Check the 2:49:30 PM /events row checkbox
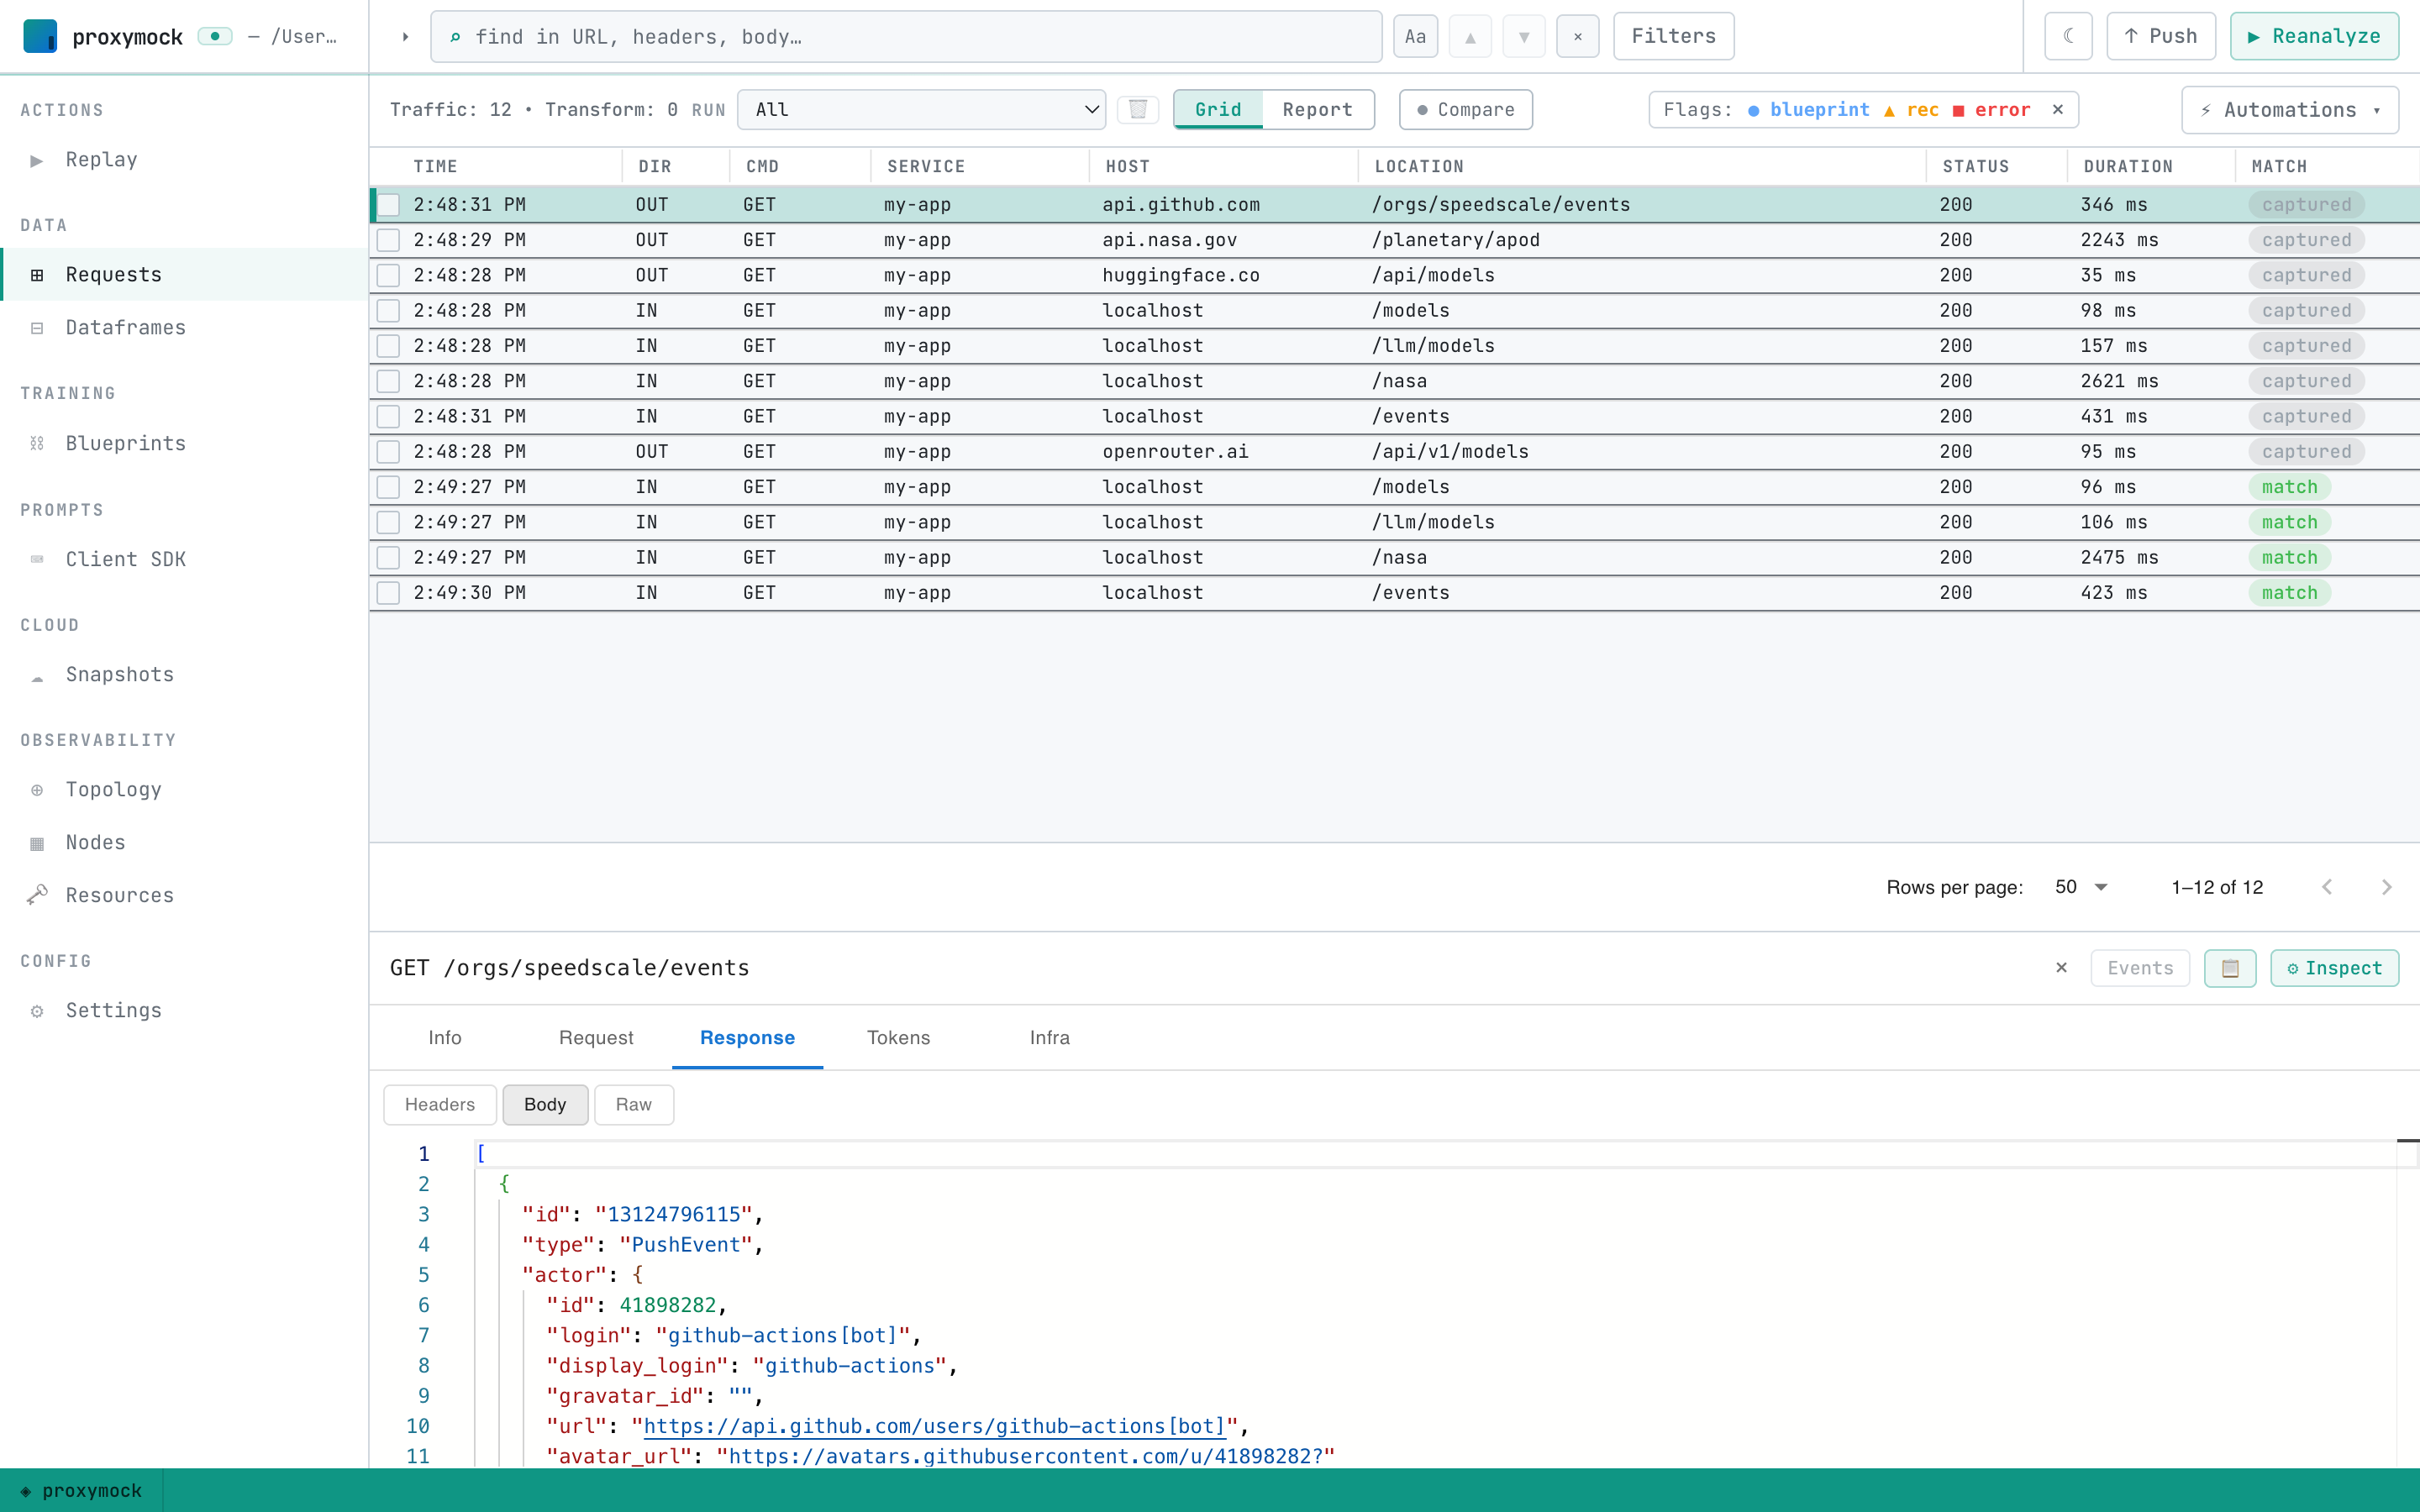This screenshot has width=2420, height=1512. tap(389, 593)
